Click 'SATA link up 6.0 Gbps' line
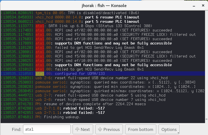208x135 pixels. pos(76,26)
